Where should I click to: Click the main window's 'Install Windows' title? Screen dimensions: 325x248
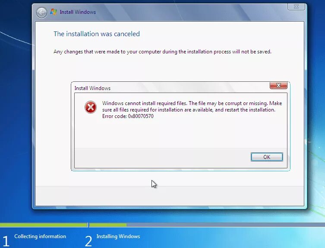(x=78, y=12)
